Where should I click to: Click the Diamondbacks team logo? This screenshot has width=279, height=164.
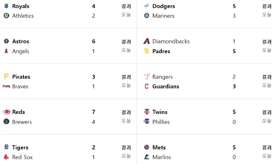tap(146, 41)
